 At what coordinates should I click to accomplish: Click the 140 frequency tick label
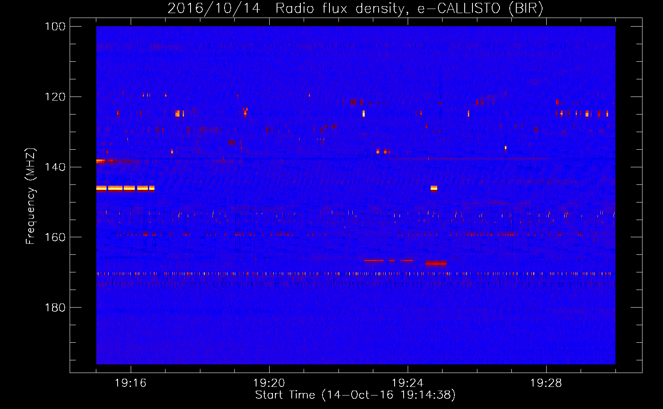55,167
